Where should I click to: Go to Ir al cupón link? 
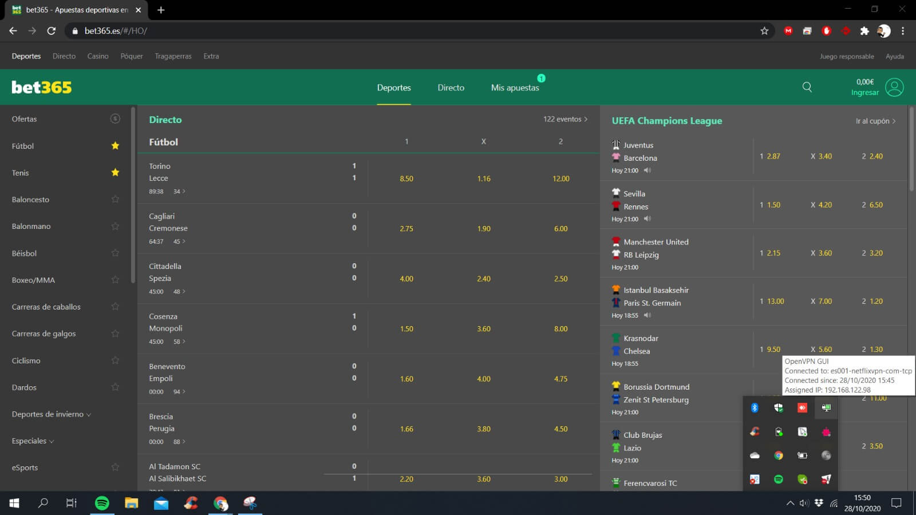click(875, 121)
